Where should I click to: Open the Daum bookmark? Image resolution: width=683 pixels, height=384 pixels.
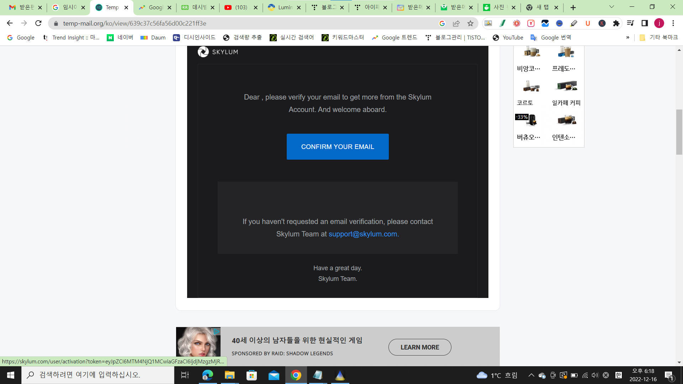[x=153, y=37]
